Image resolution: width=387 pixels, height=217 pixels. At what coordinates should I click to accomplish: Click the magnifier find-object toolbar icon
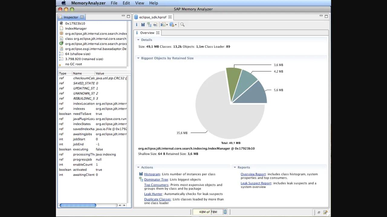pyautogui.click(x=182, y=25)
